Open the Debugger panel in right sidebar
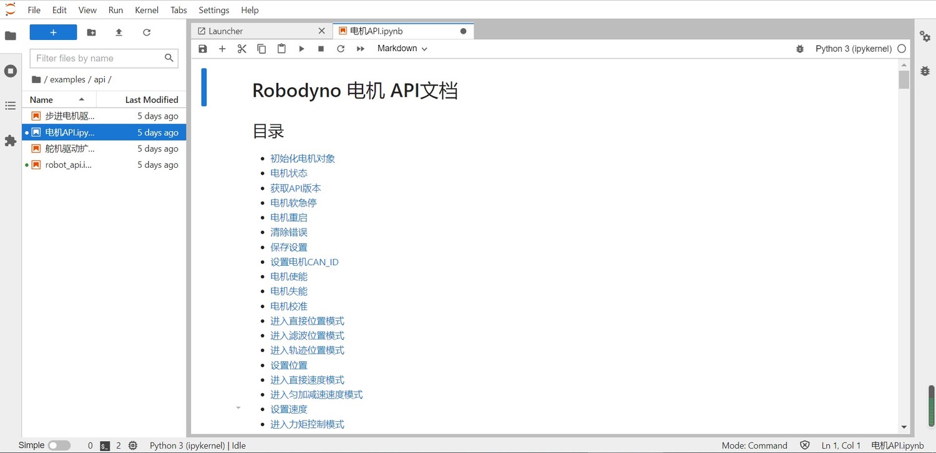Image resolution: width=936 pixels, height=453 pixels. point(925,71)
